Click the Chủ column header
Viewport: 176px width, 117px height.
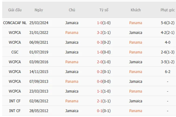coord(72,10)
